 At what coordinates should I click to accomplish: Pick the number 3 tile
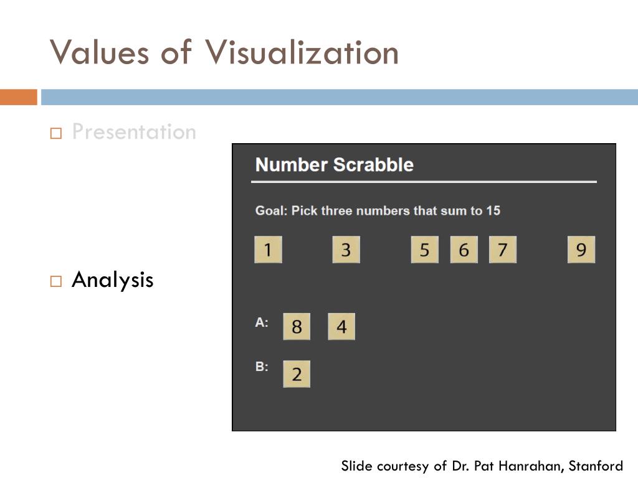click(x=346, y=250)
